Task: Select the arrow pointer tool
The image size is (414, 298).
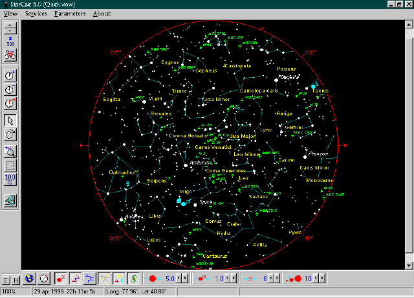Action: 10,120
